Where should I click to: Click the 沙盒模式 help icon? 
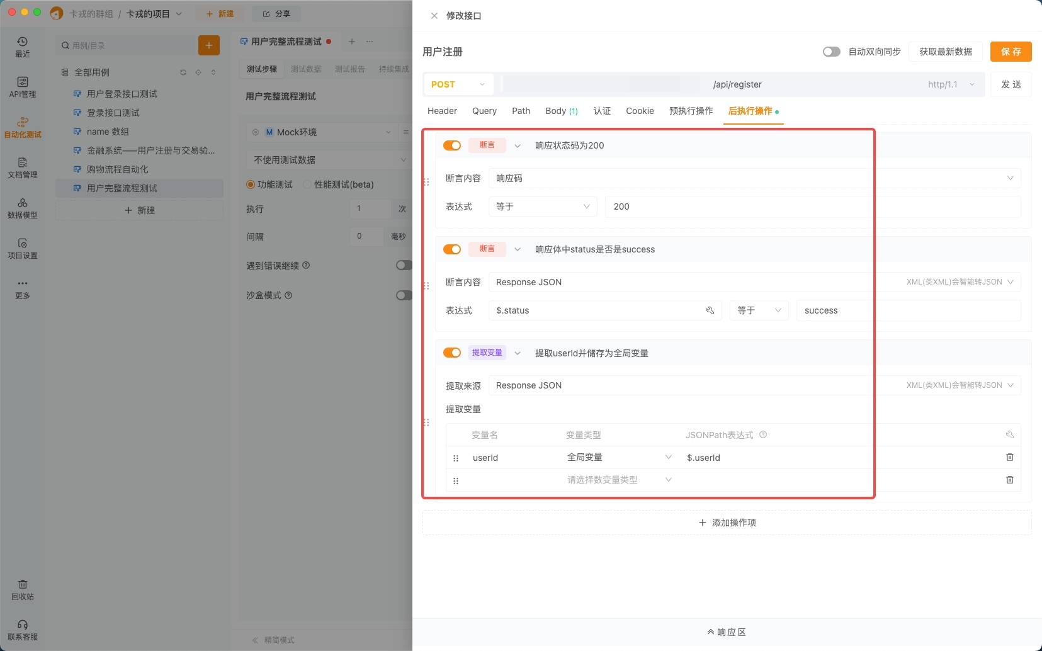tap(288, 295)
